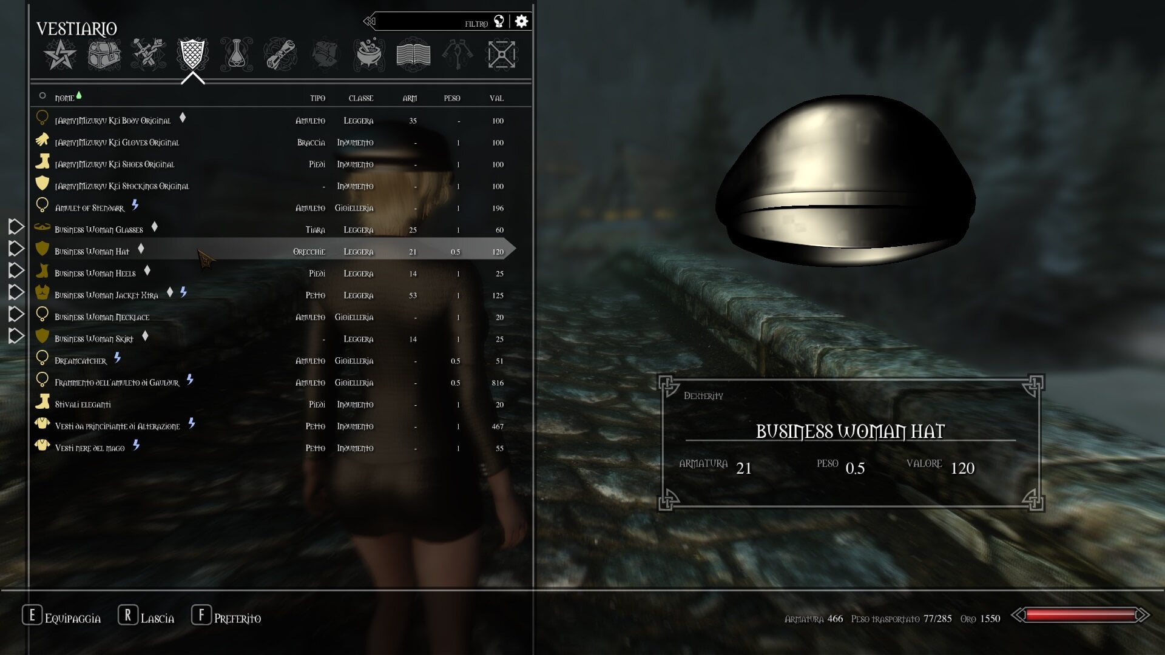Click Business Woman Heels equipped arrow marker
Viewport: 1165px width, 655px height.
16,270
